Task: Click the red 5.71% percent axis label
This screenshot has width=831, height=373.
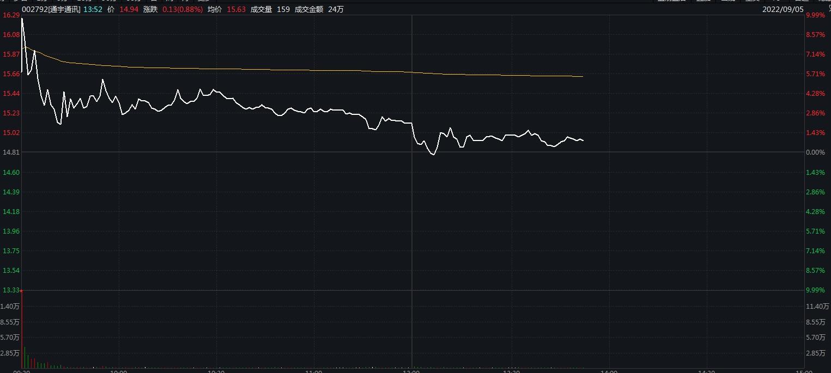Action: tap(815, 74)
